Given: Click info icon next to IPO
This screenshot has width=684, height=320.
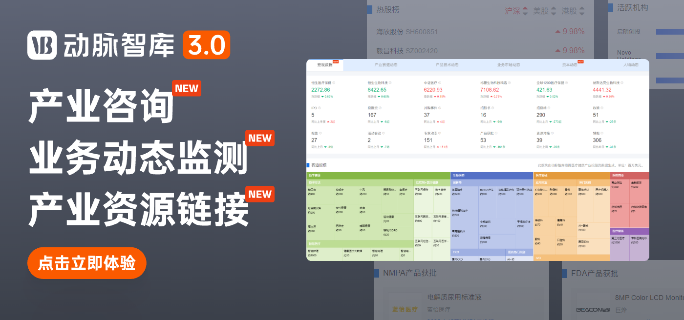Looking at the screenshot, I should (319, 108).
